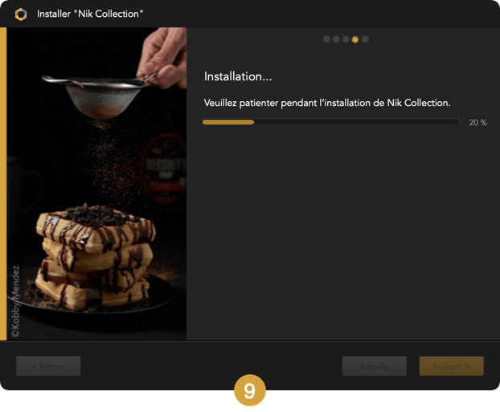Click the waffle stack photo
This screenshot has height=412, width=500.
[x=96, y=256]
